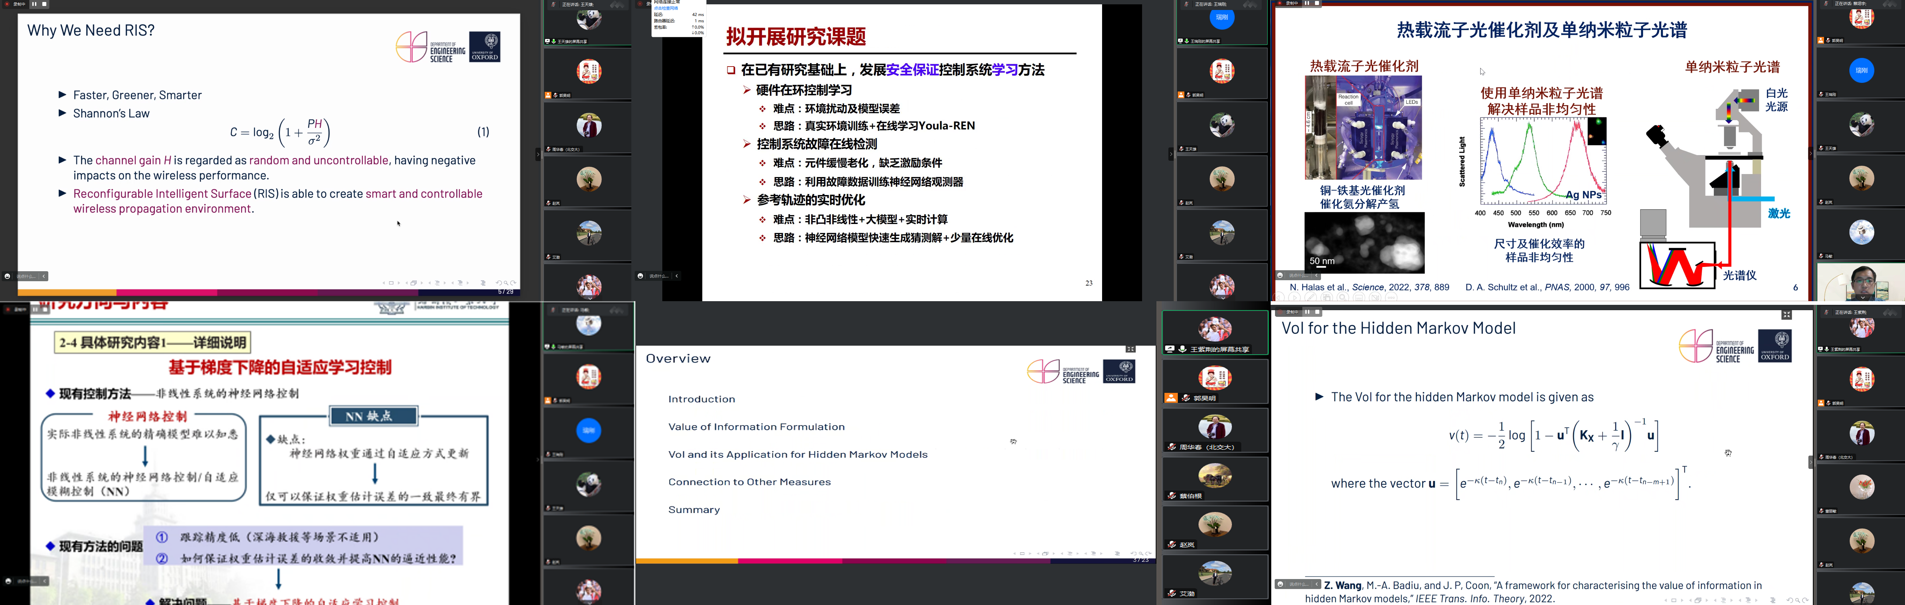This screenshot has width=1905, height=605.
Task: Select the 王紫荆的屏幕共享 screen-share thumbnail
Action: (1215, 332)
